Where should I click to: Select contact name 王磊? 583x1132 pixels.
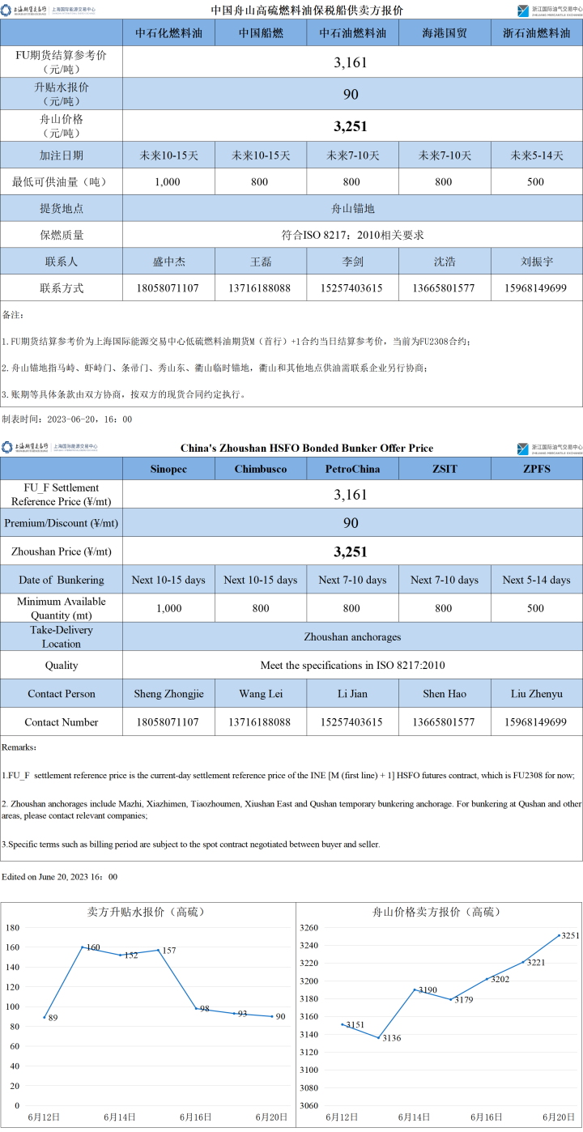click(x=261, y=262)
